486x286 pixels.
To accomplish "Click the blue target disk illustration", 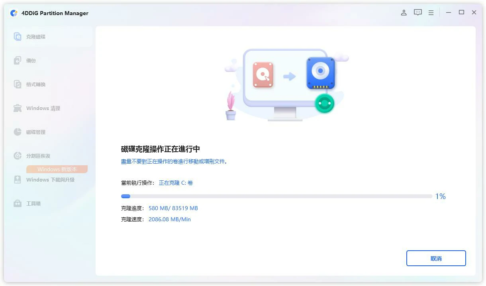I will 321,73.
